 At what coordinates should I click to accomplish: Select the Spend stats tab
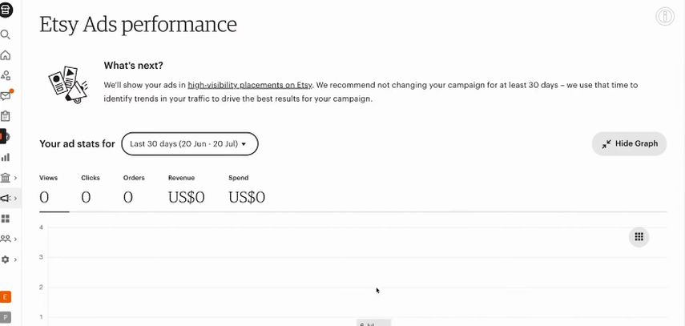pyautogui.click(x=247, y=191)
